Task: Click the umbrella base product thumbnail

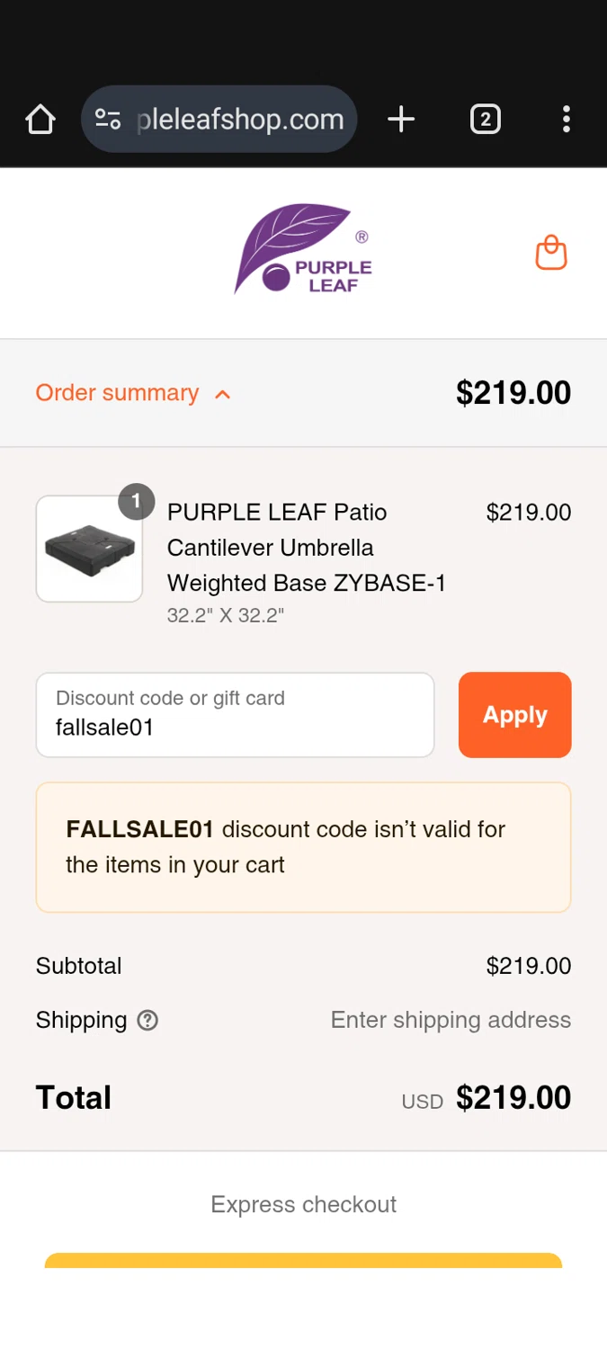Action: pos(89,549)
